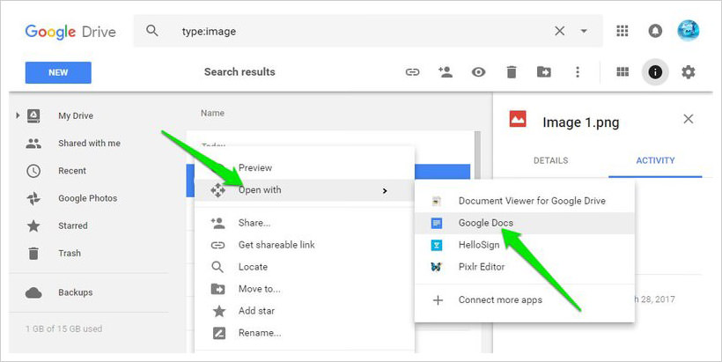Choose Preview in context menu
Screen dimensions: 722x362
[305, 167]
